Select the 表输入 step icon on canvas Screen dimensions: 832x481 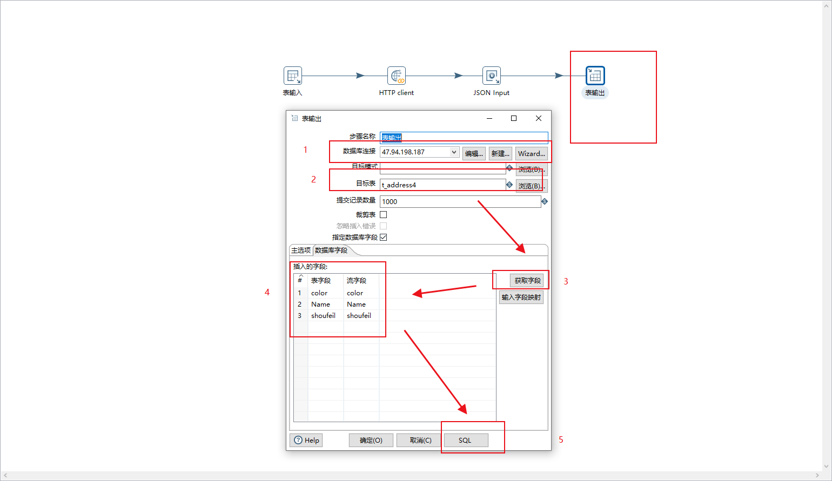[x=292, y=76]
